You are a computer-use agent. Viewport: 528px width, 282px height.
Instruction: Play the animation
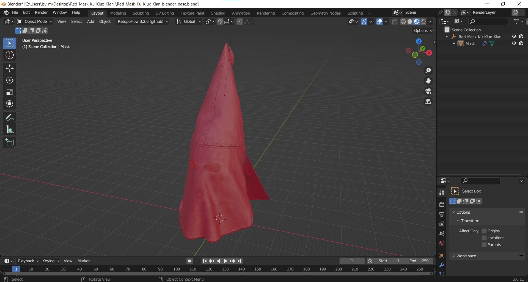[x=226, y=261]
